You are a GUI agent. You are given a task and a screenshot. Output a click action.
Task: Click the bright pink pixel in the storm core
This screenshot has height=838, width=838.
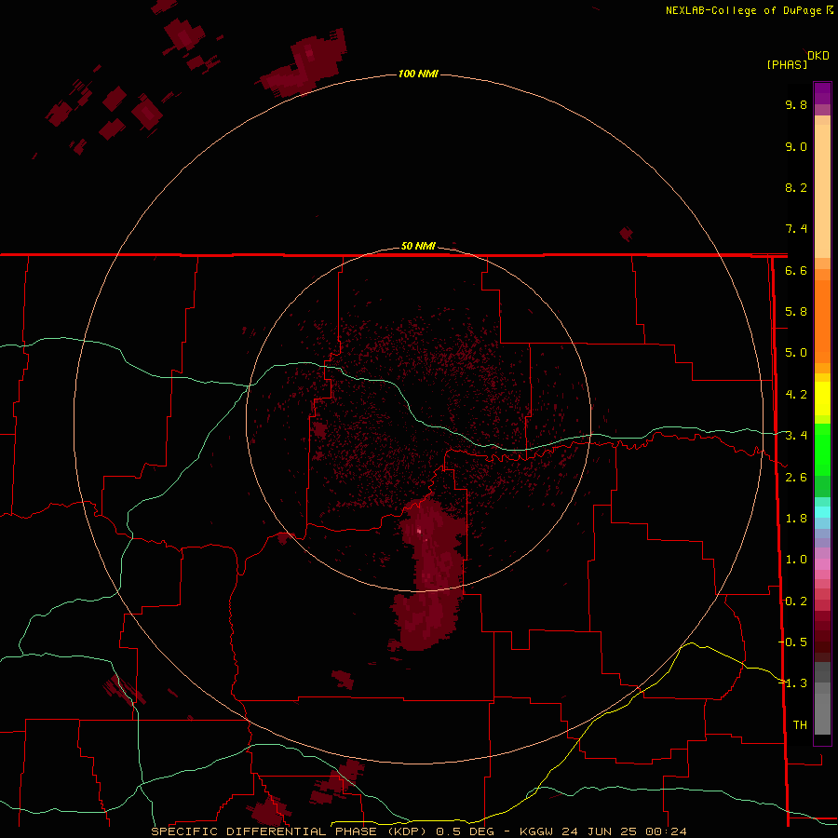click(419, 532)
